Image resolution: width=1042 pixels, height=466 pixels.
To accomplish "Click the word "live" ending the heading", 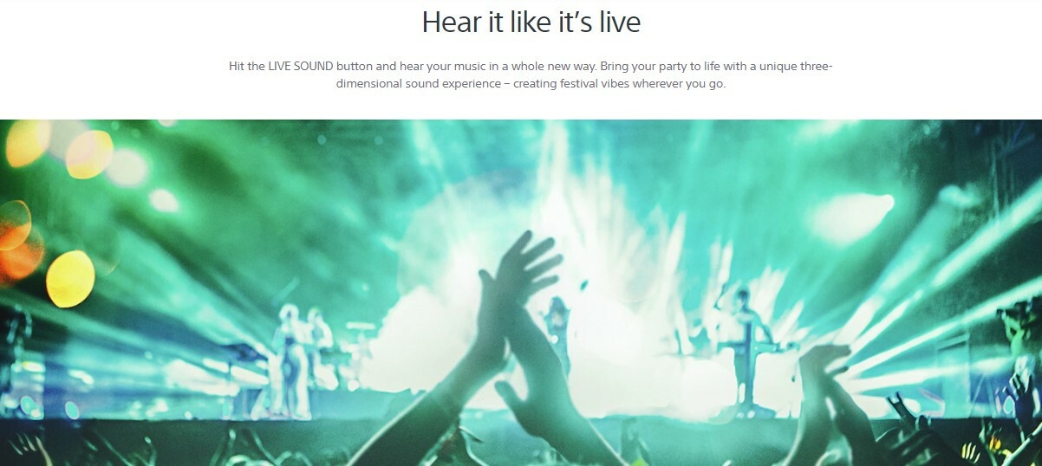I will pos(618,23).
